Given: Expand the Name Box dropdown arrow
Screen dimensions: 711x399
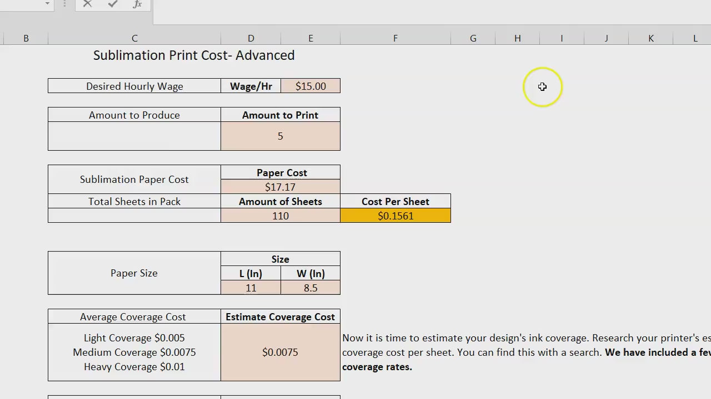Looking at the screenshot, I should coord(47,4).
